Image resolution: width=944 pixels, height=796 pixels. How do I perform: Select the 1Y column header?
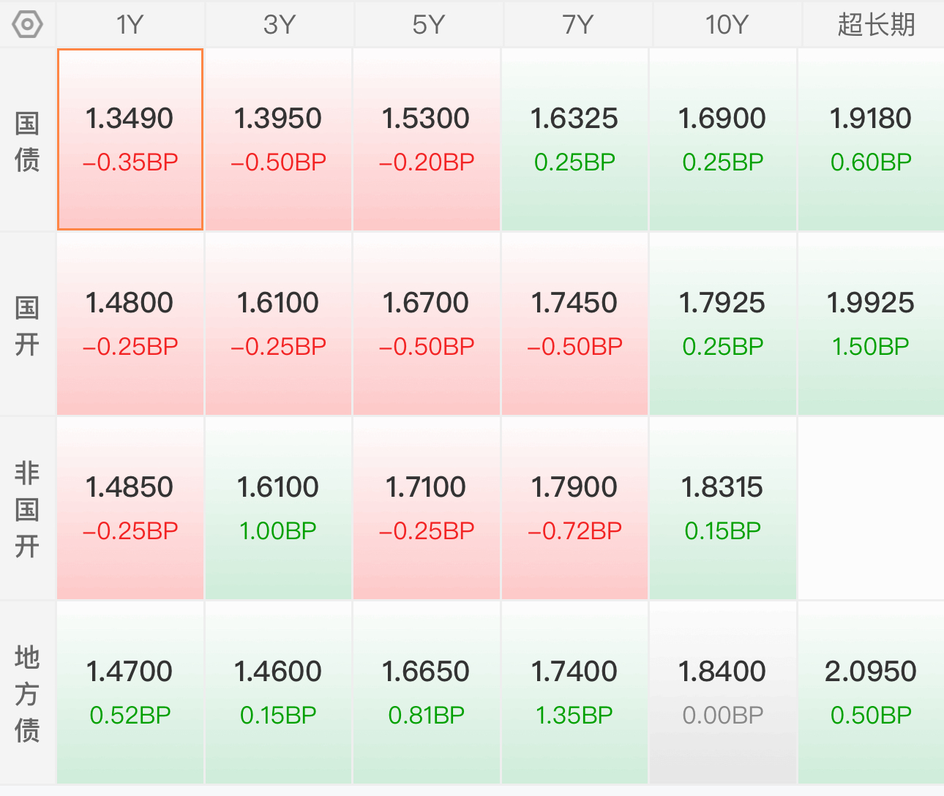pos(130,25)
